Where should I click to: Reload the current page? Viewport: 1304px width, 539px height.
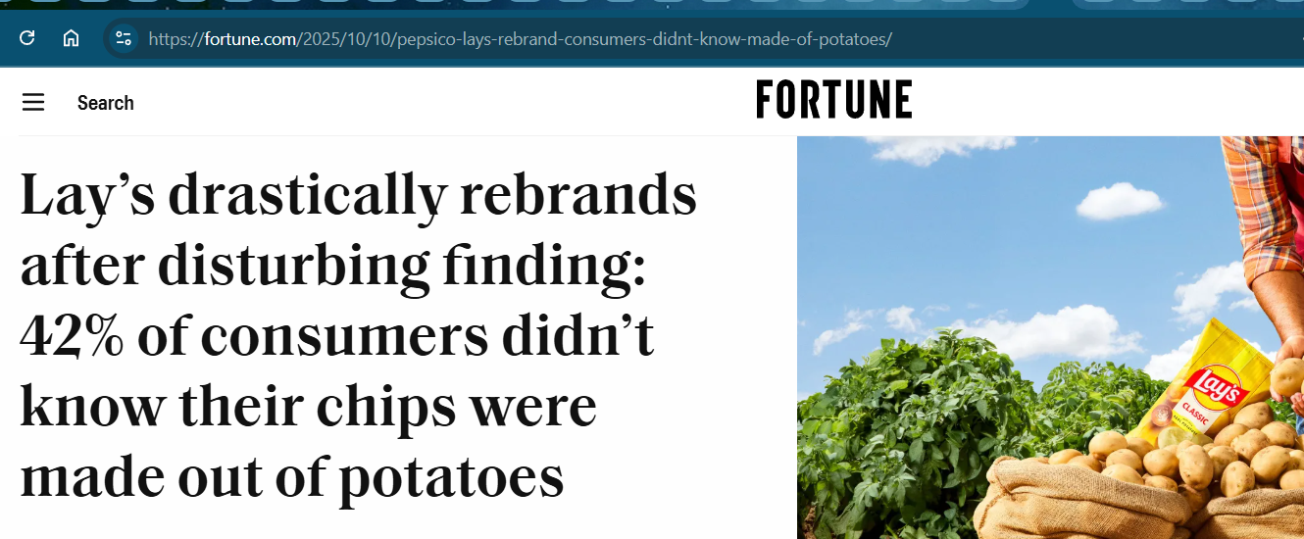click(x=27, y=38)
